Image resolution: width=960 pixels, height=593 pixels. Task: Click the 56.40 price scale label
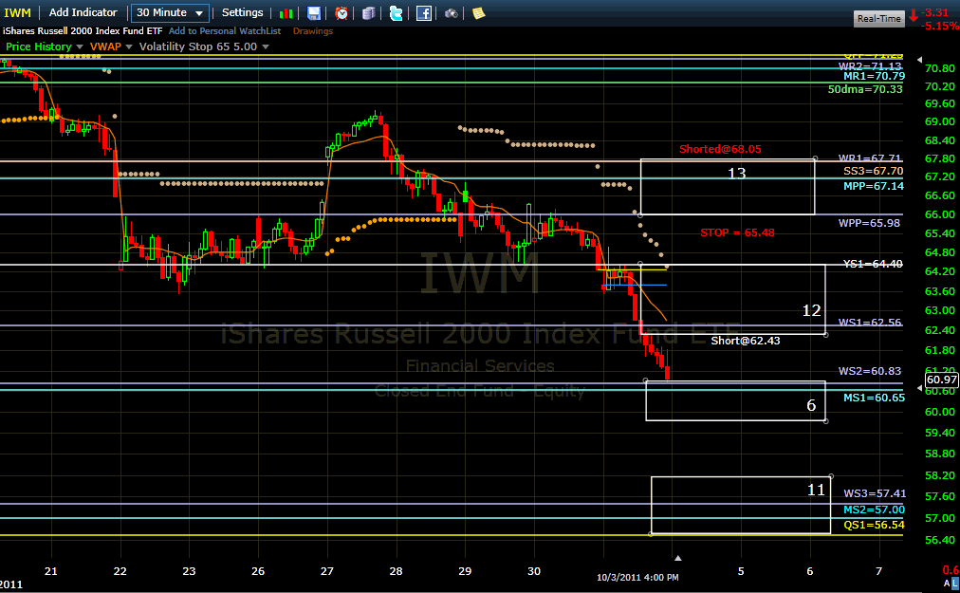click(940, 540)
